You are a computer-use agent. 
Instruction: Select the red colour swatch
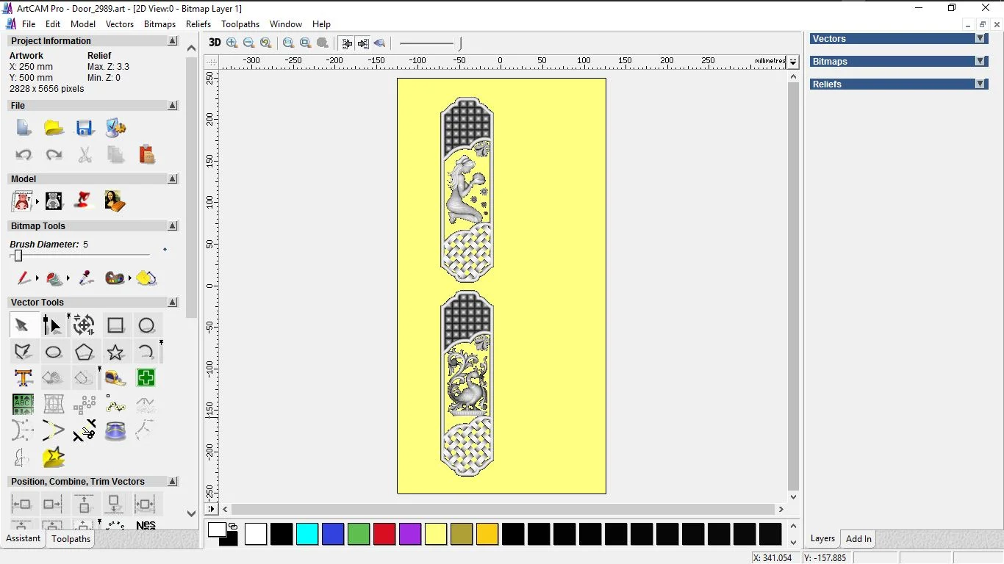pyautogui.click(x=384, y=534)
